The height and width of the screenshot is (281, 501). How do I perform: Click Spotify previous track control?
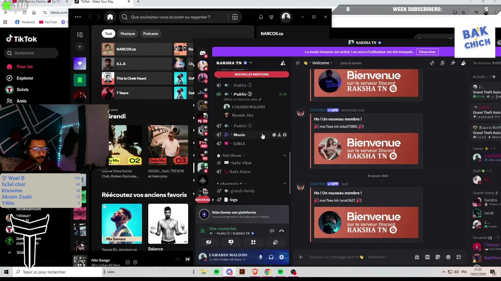click(x=187, y=259)
